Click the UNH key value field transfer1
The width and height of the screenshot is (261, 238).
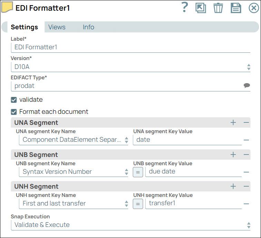coord(193,204)
